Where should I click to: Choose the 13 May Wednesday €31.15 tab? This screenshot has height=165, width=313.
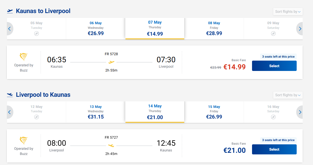pyautogui.click(x=96, y=112)
